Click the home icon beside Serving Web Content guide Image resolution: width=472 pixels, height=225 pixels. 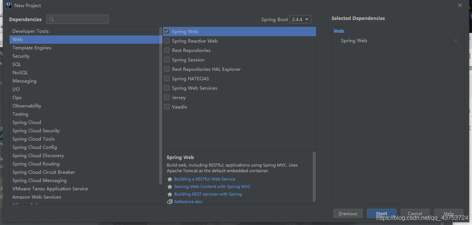[x=170, y=187]
